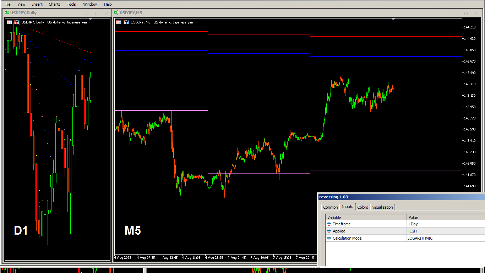
Task: Open one-click trading panel icon on Daily chart
Action: tap(9, 22)
